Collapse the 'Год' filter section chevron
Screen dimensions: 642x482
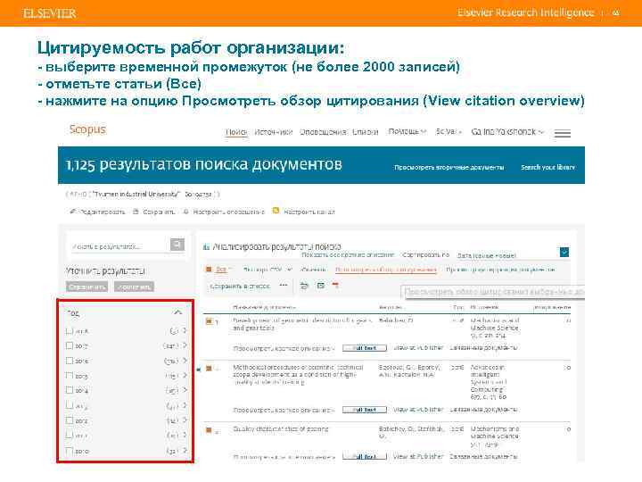[177, 312]
